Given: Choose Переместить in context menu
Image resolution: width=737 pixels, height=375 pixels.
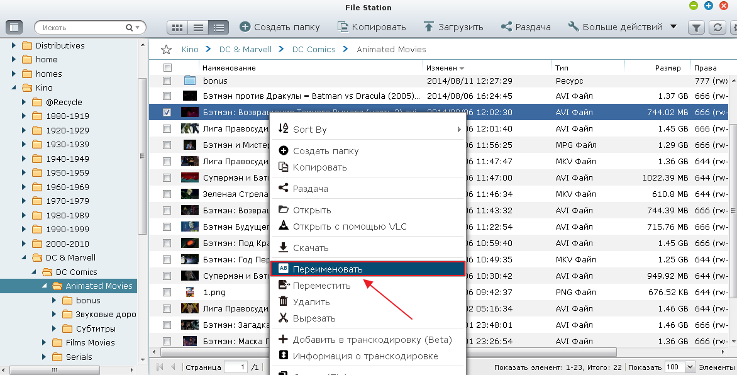Looking at the screenshot, I should pos(368,286).
